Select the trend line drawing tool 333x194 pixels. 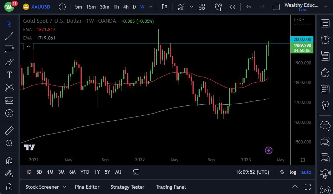(9, 36)
